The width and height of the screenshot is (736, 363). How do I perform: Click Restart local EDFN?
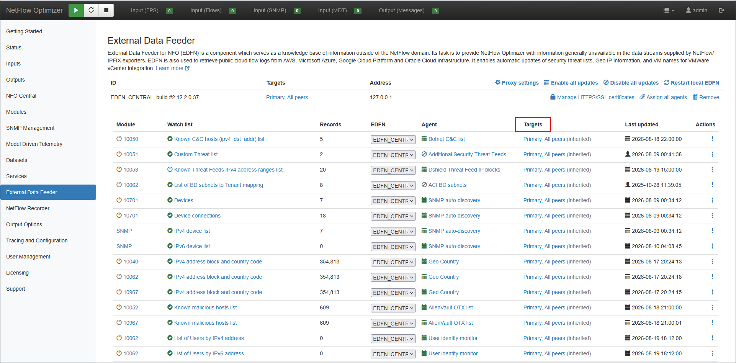[x=692, y=83]
